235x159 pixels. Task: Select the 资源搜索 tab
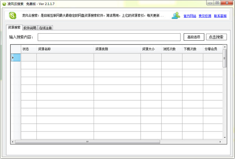(x=14, y=27)
